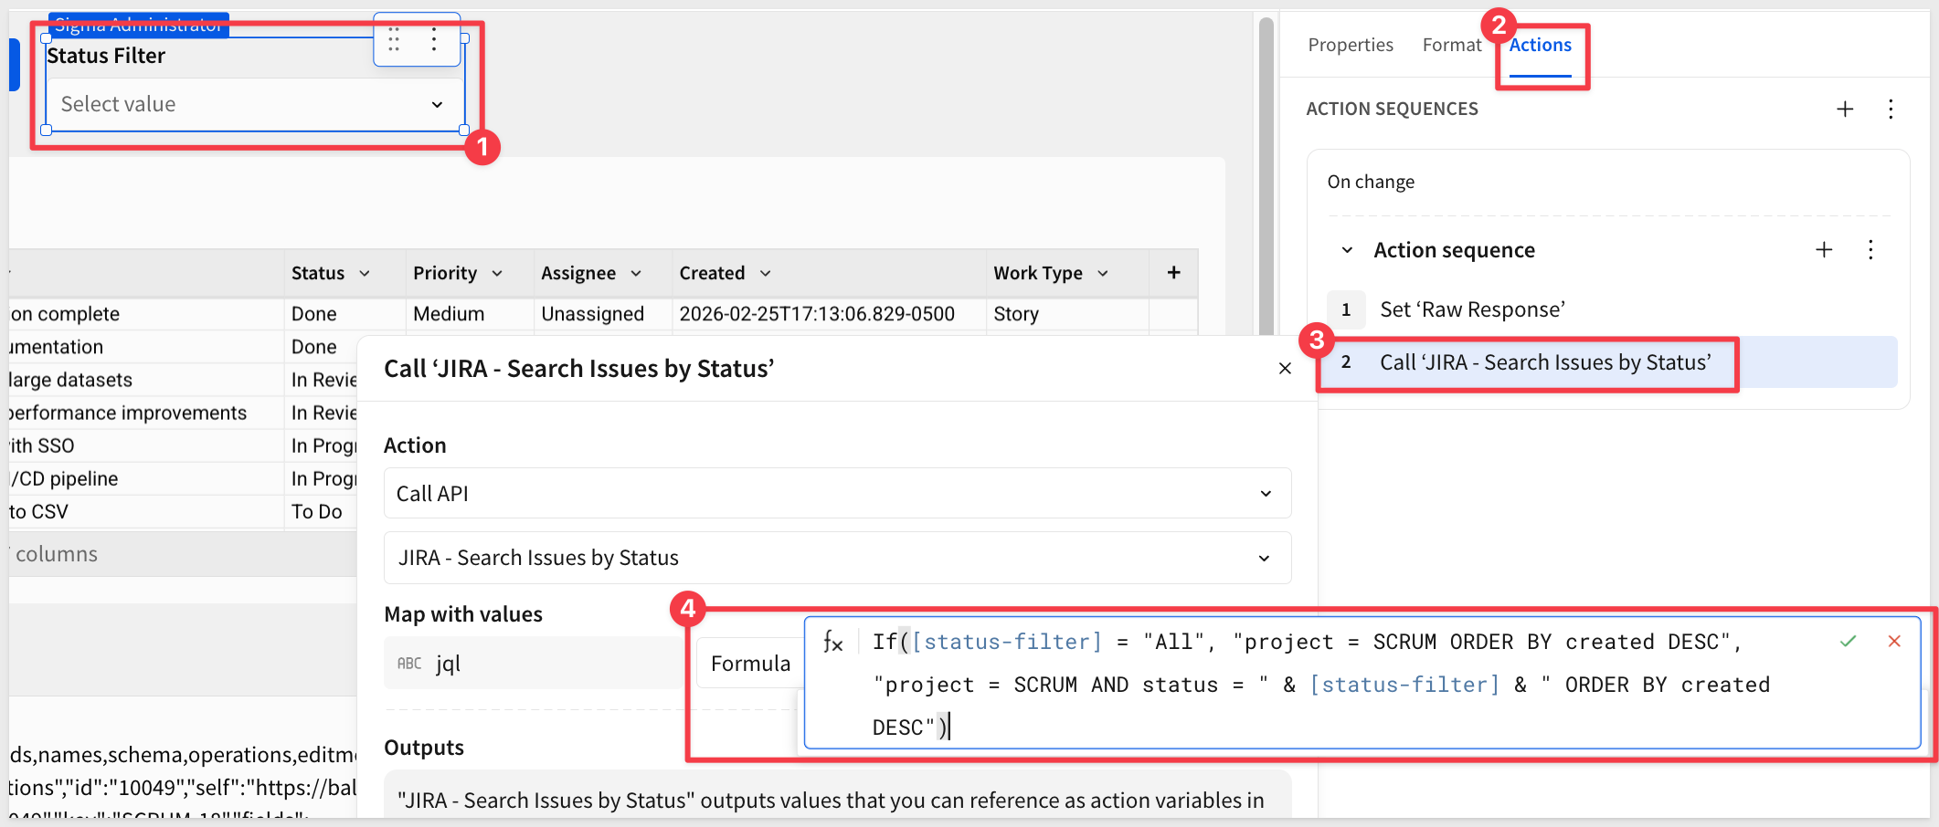This screenshot has height=827, width=1939.
Task: Confirm the formula with the green checkmark
Action: (1848, 642)
